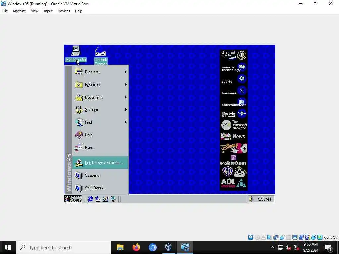This screenshot has width=339, height=254.
Task: Click the Windows 95 taskbar clock
Action: click(264, 199)
